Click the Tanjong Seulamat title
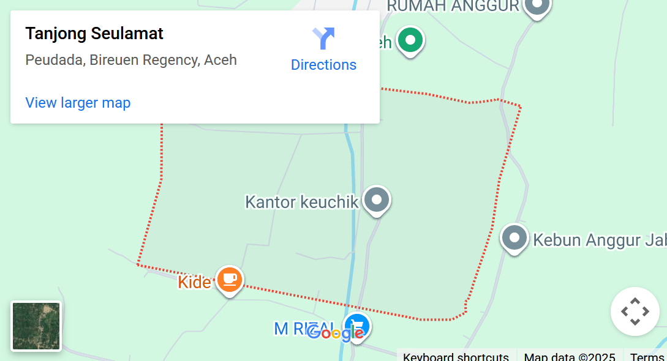 pyautogui.click(x=94, y=34)
